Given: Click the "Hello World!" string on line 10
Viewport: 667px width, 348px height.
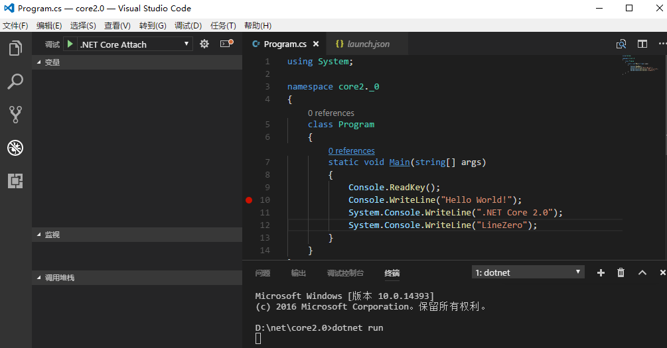Looking at the screenshot, I should coord(477,200).
